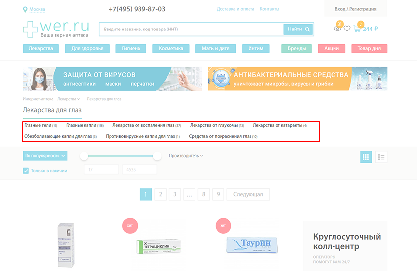Viewport: 417px width, 271px height.
Task: Open the Косметика category menu
Action: [170, 49]
